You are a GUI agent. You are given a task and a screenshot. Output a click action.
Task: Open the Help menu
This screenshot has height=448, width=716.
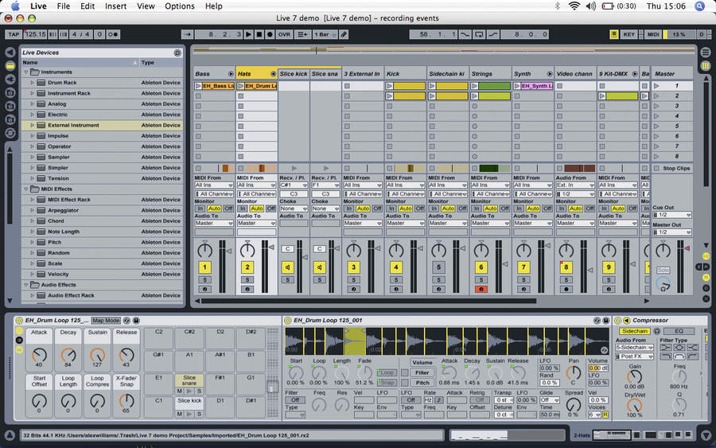click(x=214, y=6)
